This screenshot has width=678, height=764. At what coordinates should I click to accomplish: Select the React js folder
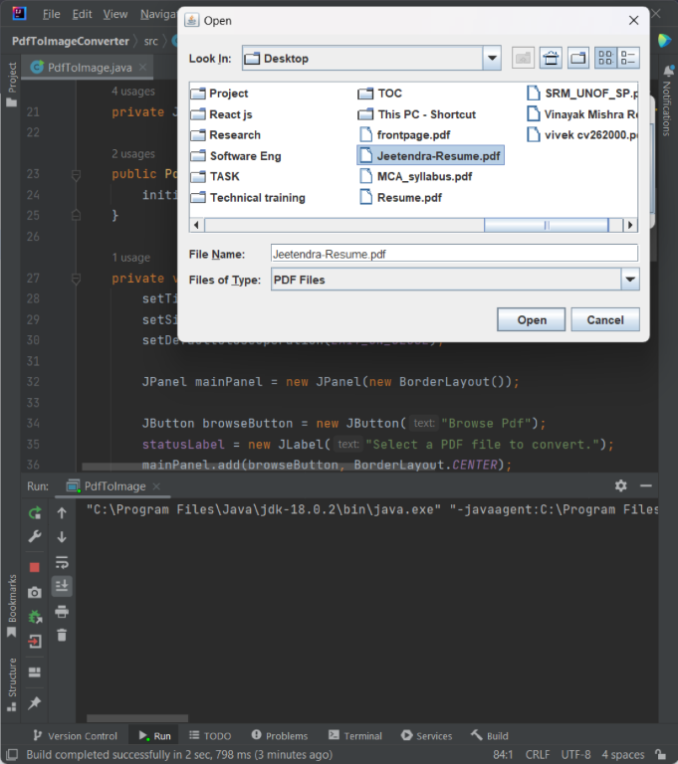pyautogui.click(x=221, y=114)
